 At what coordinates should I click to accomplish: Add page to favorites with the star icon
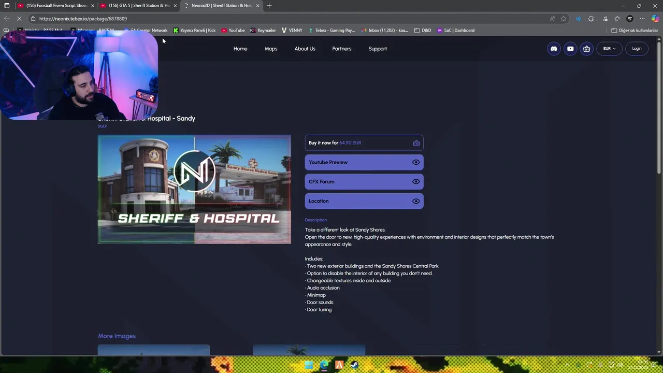[x=564, y=19]
